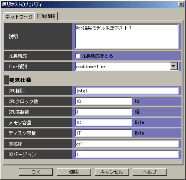Click the CPUクロック数 field with 1G

tap(104, 101)
